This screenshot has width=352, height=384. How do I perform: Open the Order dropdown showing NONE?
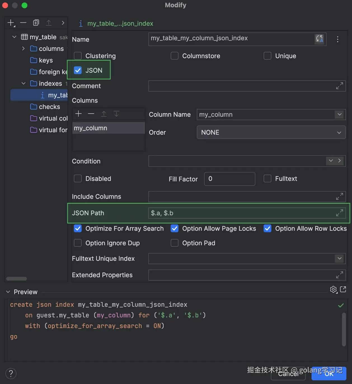271,132
